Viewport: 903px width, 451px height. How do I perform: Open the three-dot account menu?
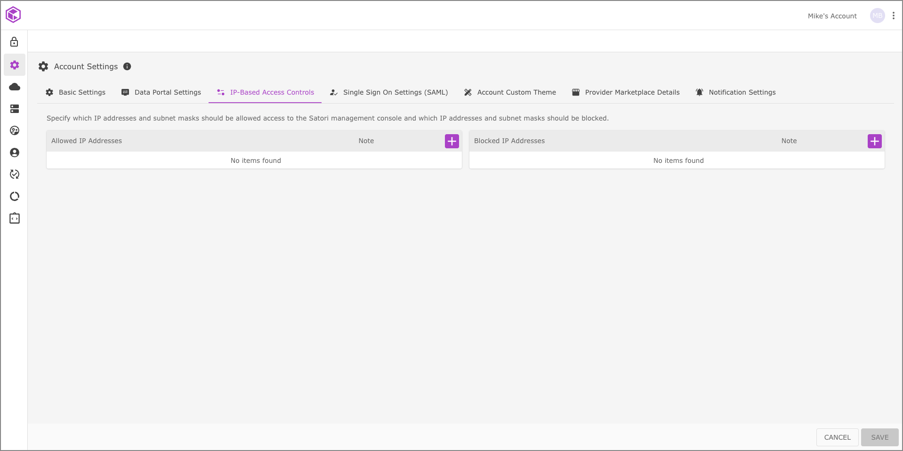coord(893,16)
